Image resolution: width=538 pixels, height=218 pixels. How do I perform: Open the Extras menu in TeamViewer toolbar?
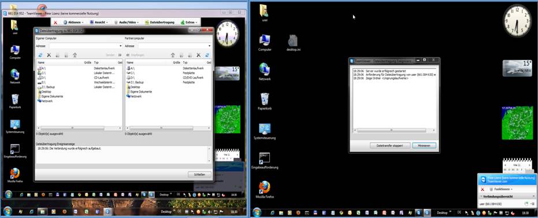pos(189,23)
